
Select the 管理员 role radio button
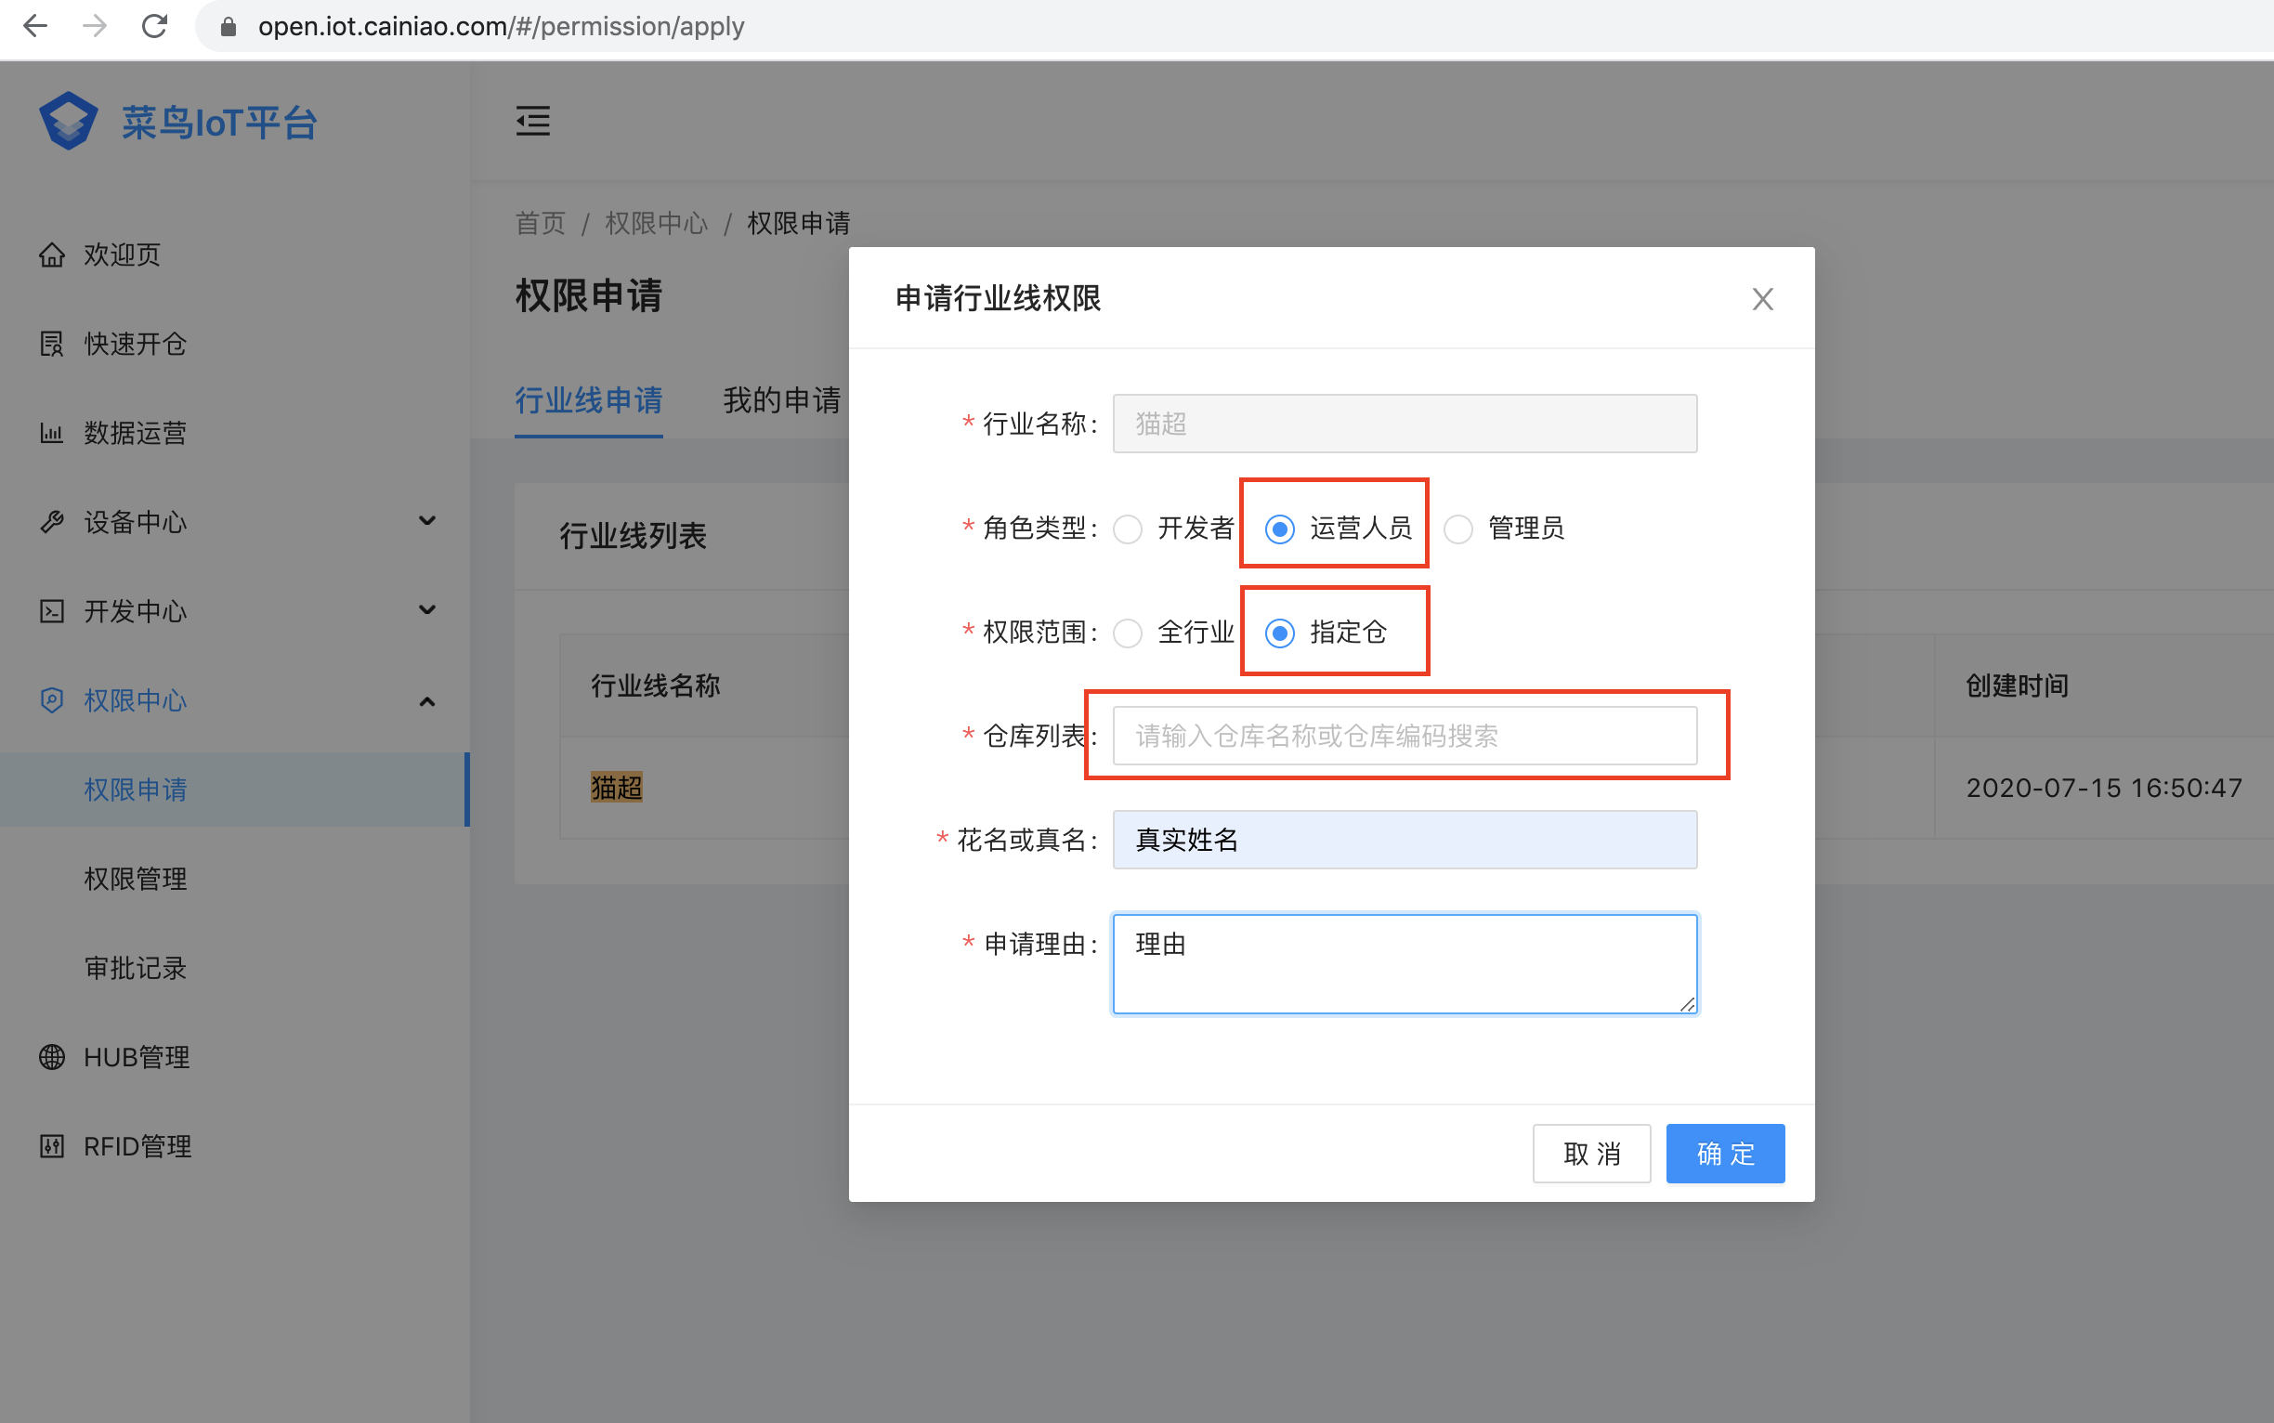[1458, 529]
